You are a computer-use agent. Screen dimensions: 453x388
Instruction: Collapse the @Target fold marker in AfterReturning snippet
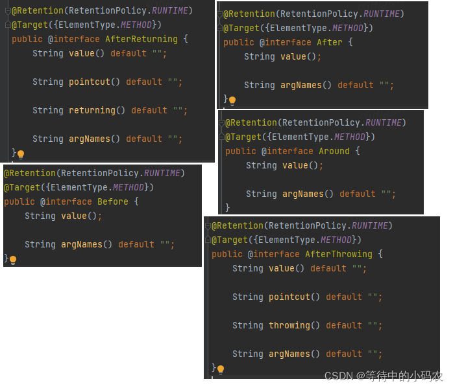8,25
